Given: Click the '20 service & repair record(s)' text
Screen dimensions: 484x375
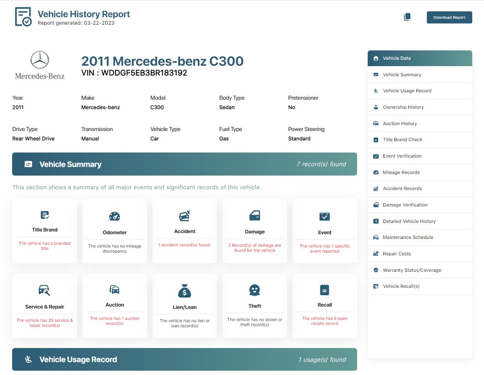Looking at the screenshot, I should point(45,323).
